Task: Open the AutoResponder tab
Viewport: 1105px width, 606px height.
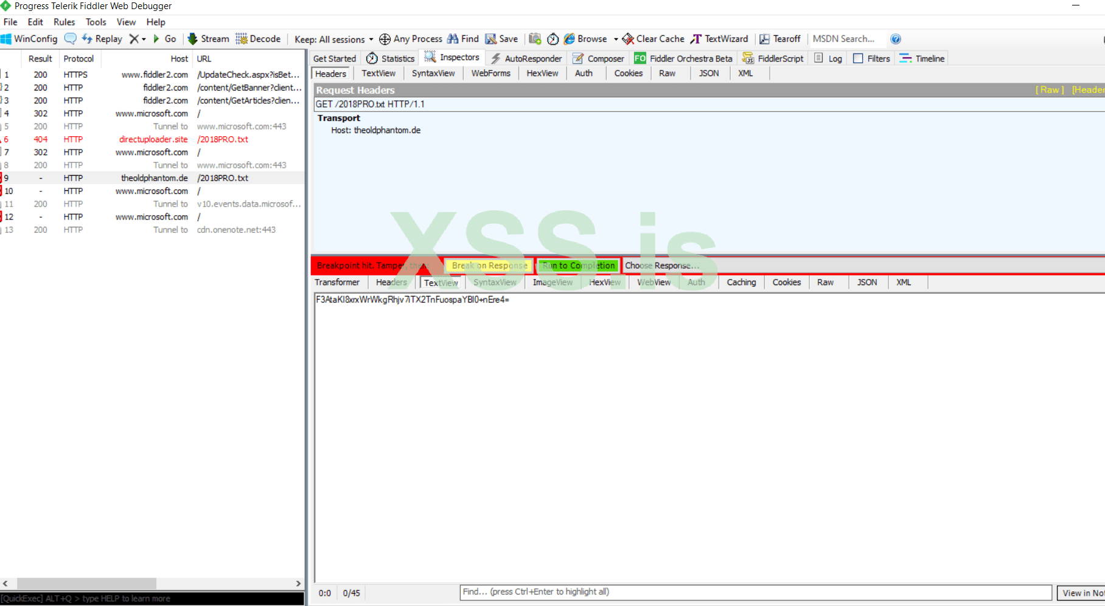Action: (x=527, y=58)
